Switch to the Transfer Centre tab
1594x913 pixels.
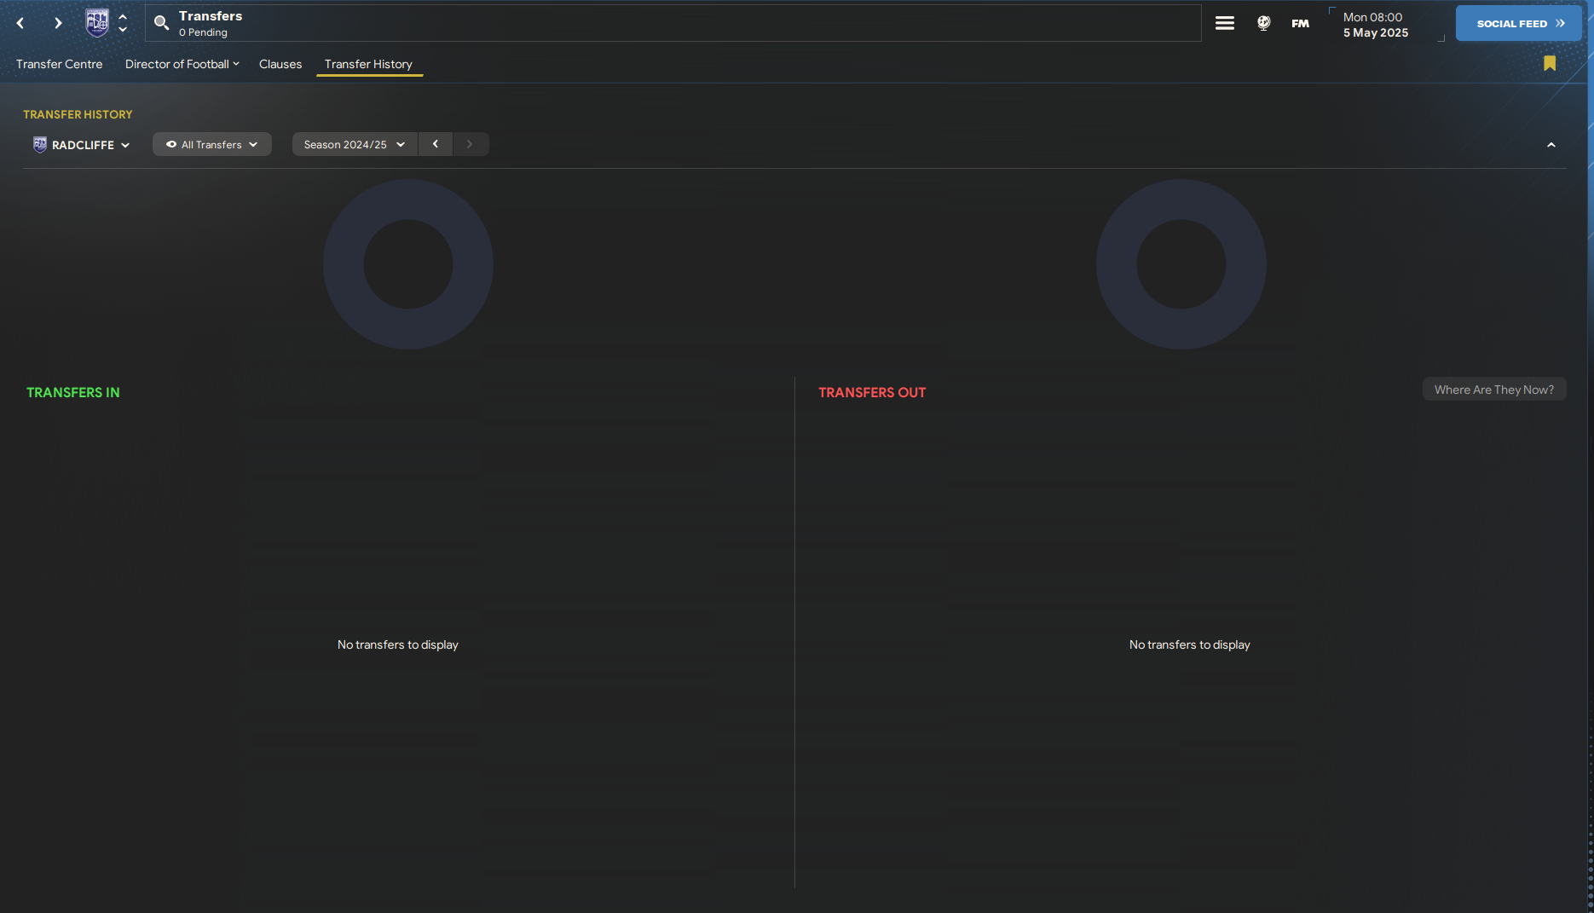click(59, 64)
